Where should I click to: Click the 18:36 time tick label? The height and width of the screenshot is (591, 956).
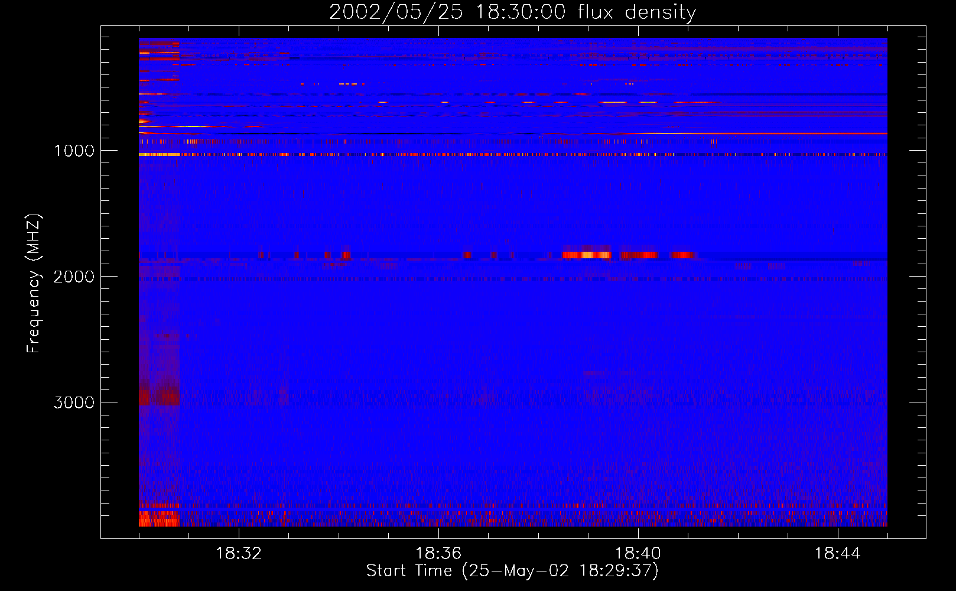point(438,554)
